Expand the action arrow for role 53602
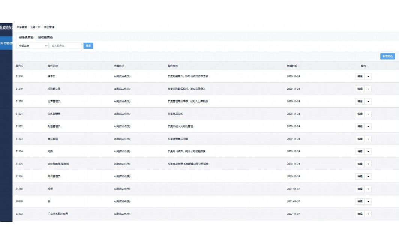The height and width of the screenshot is (245, 399). (368, 214)
